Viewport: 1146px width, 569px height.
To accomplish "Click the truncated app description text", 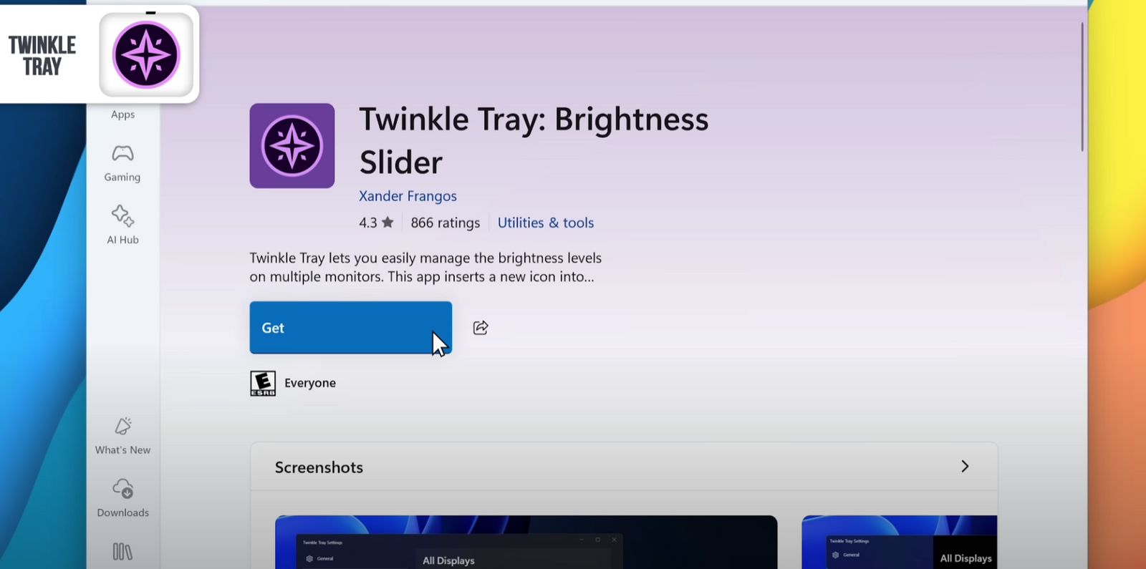I will click(425, 267).
